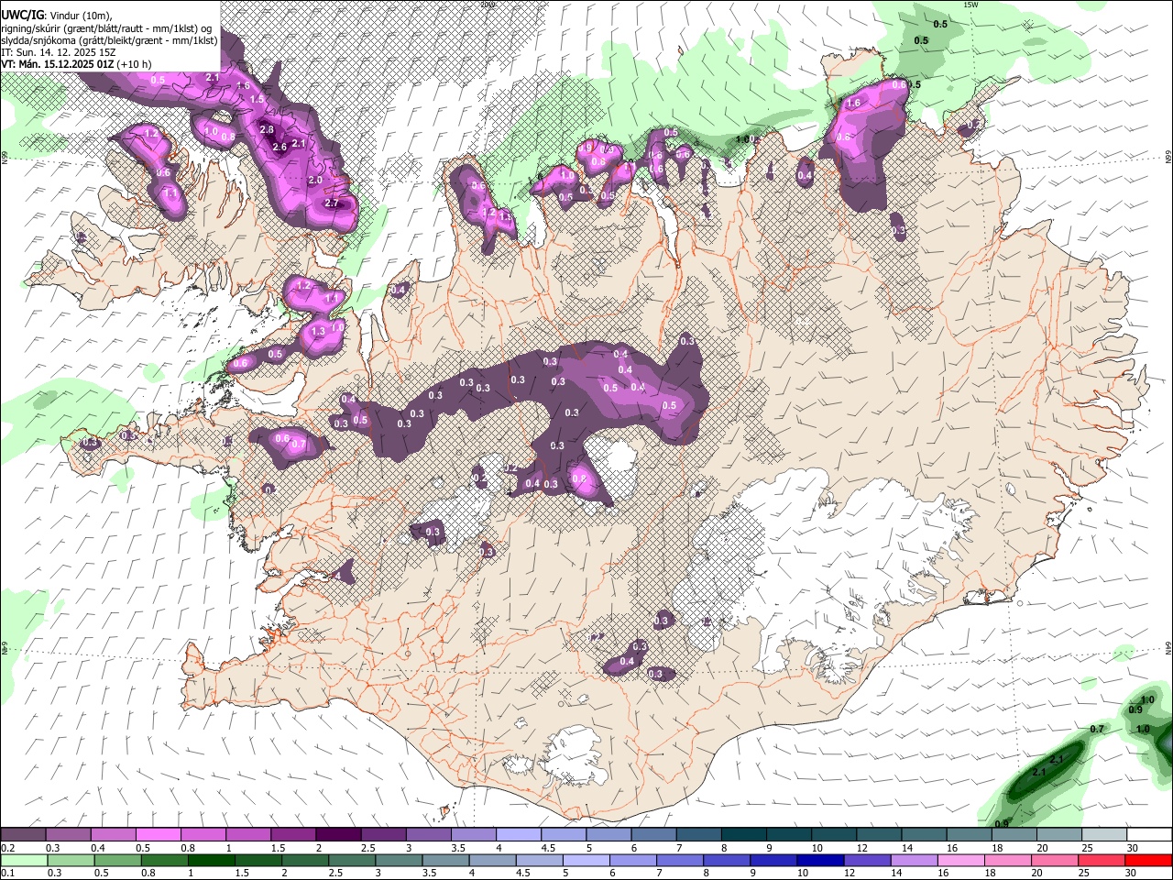Select the medium green 0.8 swatch in the lower legend
This screenshot has width=1173, height=880.
pos(164,861)
